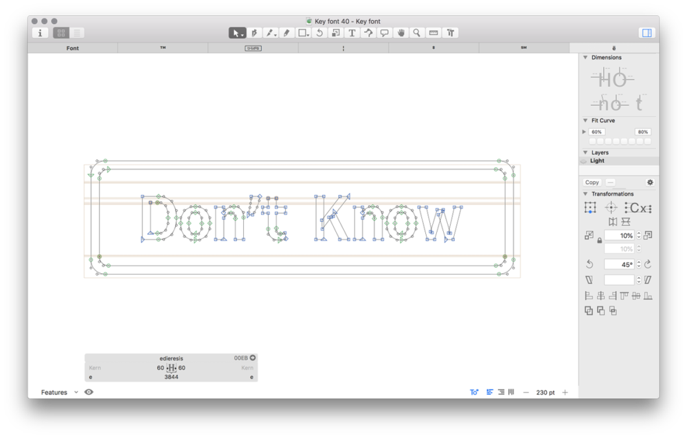687x438 pixels.
Task: Slant selection to the left
Action: coord(589,280)
